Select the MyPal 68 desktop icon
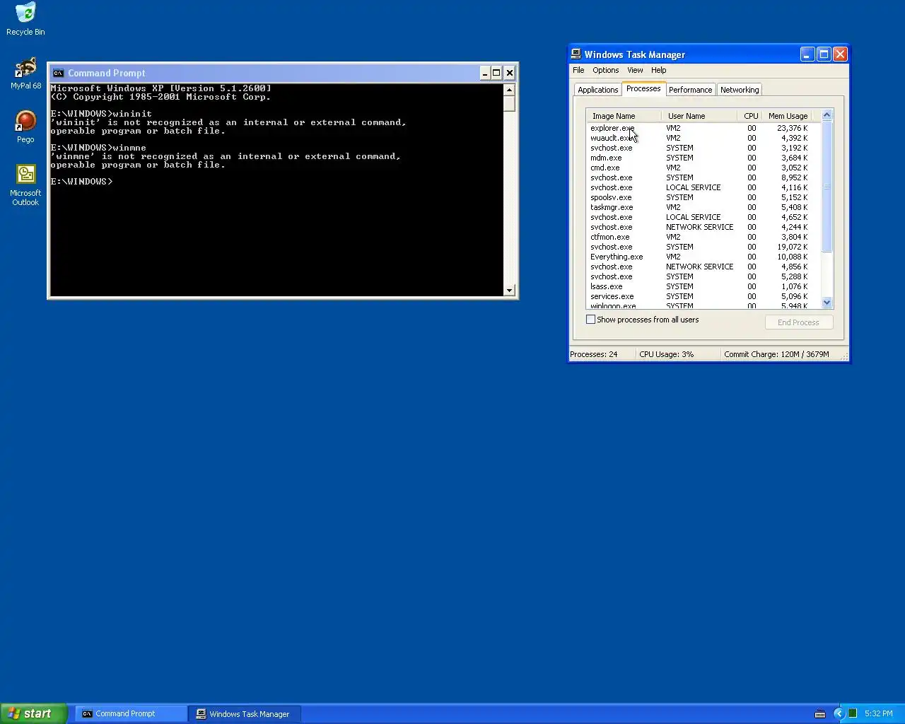 pyautogui.click(x=25, y=73)
